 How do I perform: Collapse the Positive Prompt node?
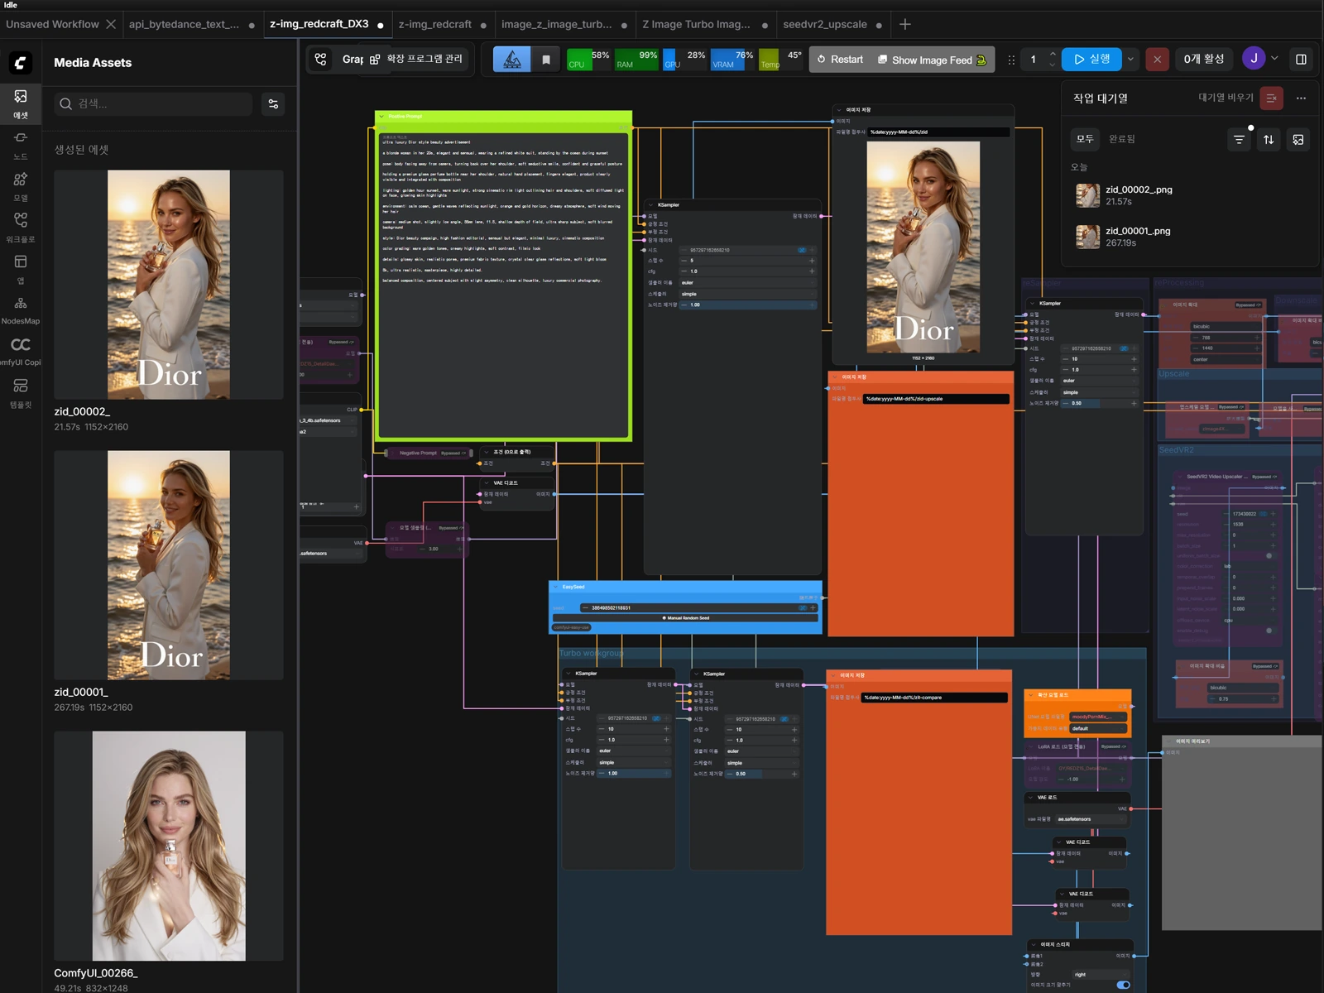pyautogui.click(x=381, y=116)
